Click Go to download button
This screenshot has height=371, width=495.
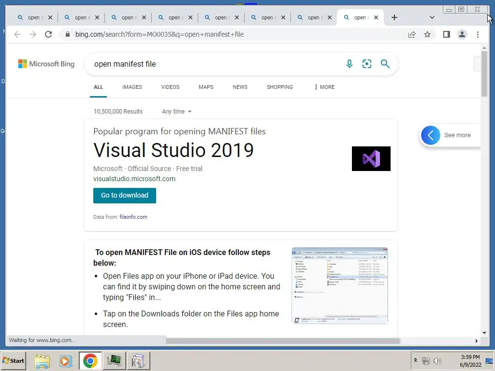tap(124, 196)
